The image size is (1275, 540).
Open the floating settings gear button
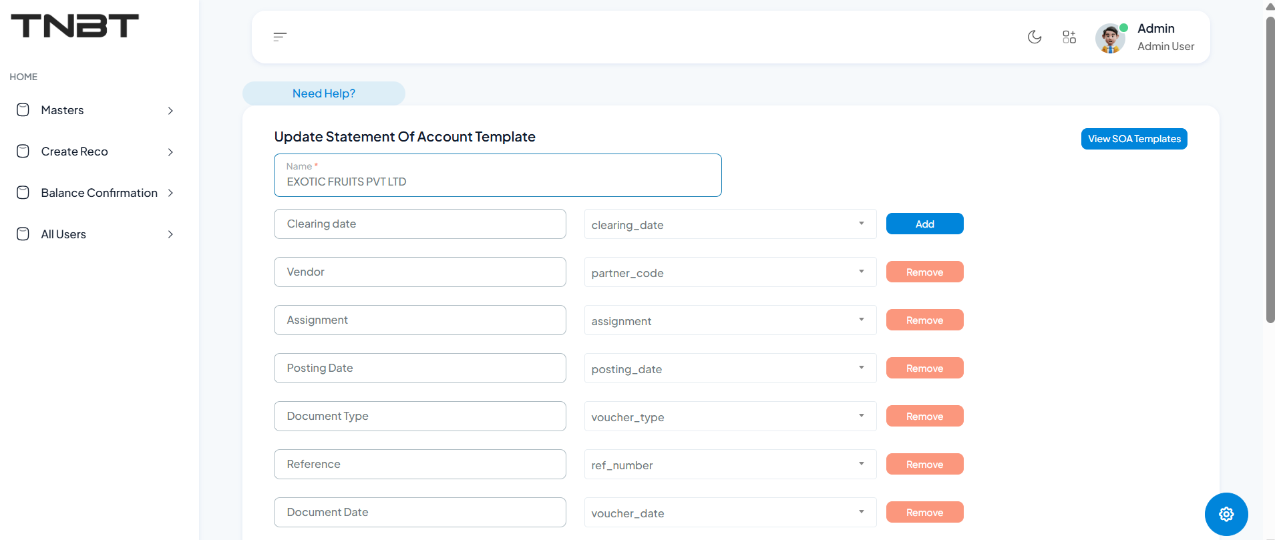point(1226,514)
